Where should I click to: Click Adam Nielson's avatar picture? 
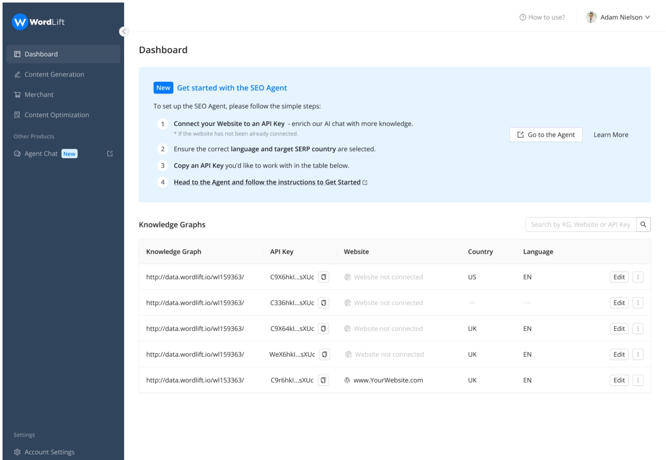[x=591, y=17]
